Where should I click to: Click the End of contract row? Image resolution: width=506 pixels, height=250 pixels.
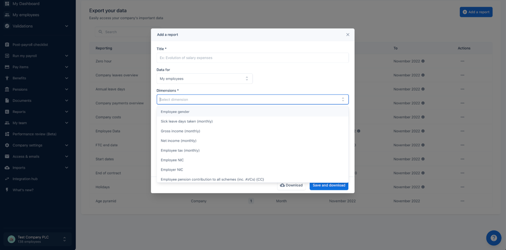290,173
